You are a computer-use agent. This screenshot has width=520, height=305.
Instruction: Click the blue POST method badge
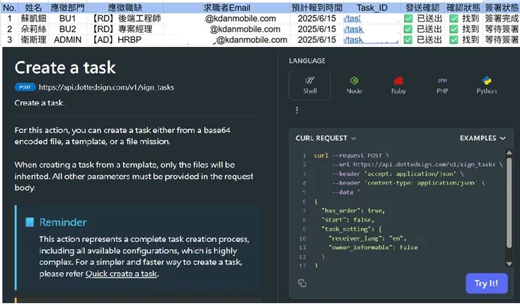point(25,88)
